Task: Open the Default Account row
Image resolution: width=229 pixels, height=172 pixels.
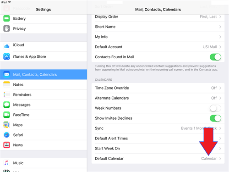Action: click(158, 47)
